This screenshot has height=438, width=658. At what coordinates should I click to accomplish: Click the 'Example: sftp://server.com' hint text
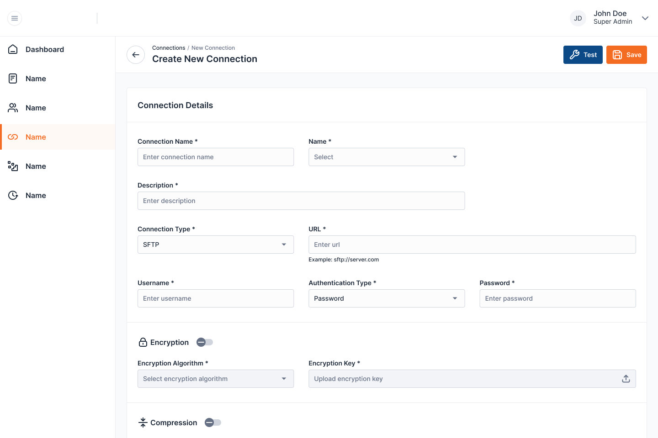[344, 260]
